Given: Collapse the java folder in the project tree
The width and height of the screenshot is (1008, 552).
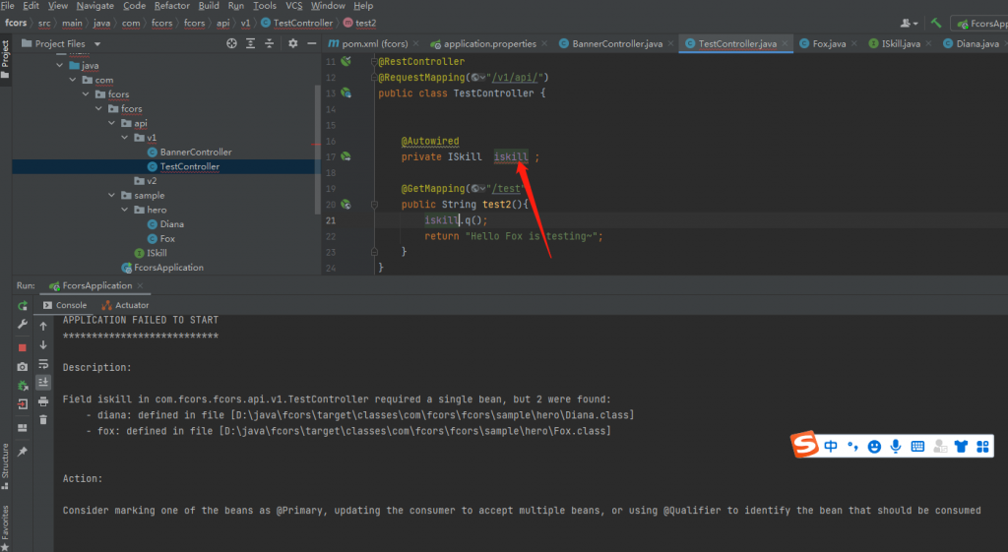Looking at the screenshot, I should point(60,66).
